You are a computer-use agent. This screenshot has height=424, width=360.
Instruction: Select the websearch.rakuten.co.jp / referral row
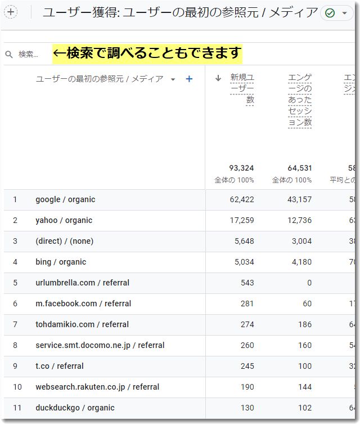[x=97, y=387]
